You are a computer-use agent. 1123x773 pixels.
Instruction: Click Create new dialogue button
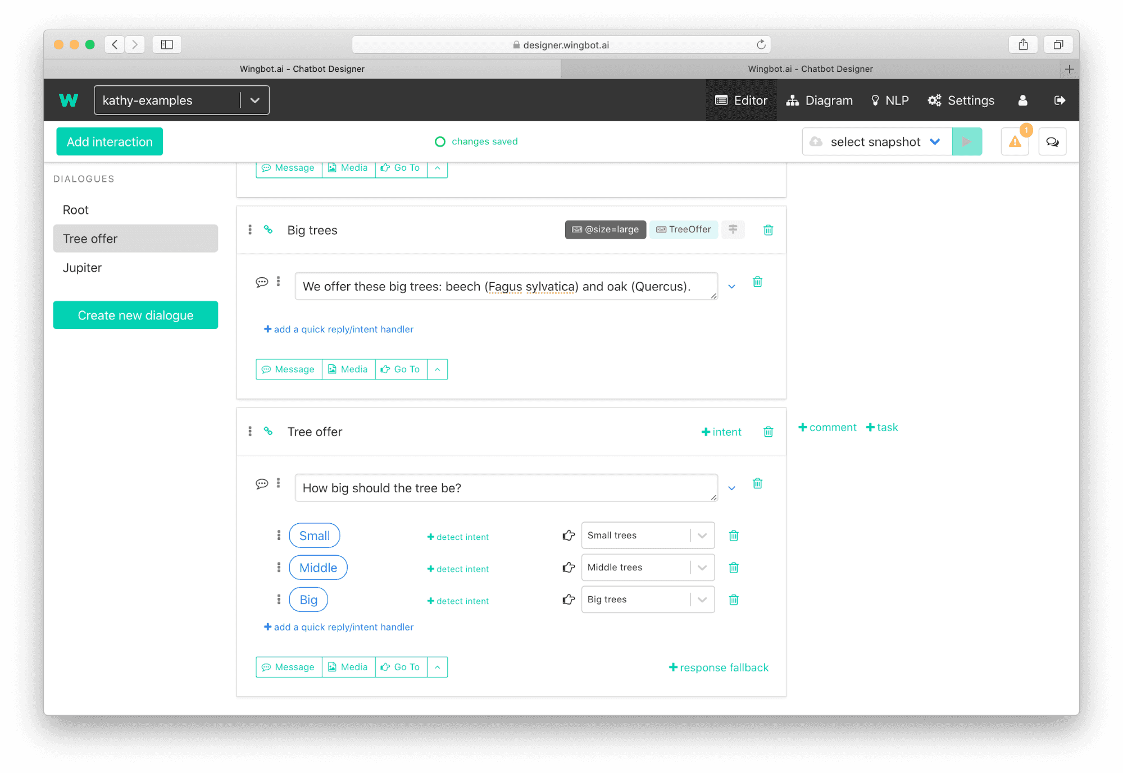135,315
